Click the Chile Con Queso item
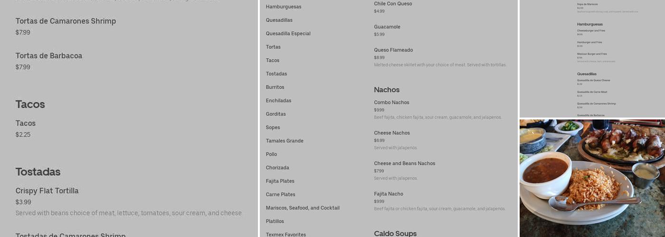This screenshot has height=237, width=665. 393,4
